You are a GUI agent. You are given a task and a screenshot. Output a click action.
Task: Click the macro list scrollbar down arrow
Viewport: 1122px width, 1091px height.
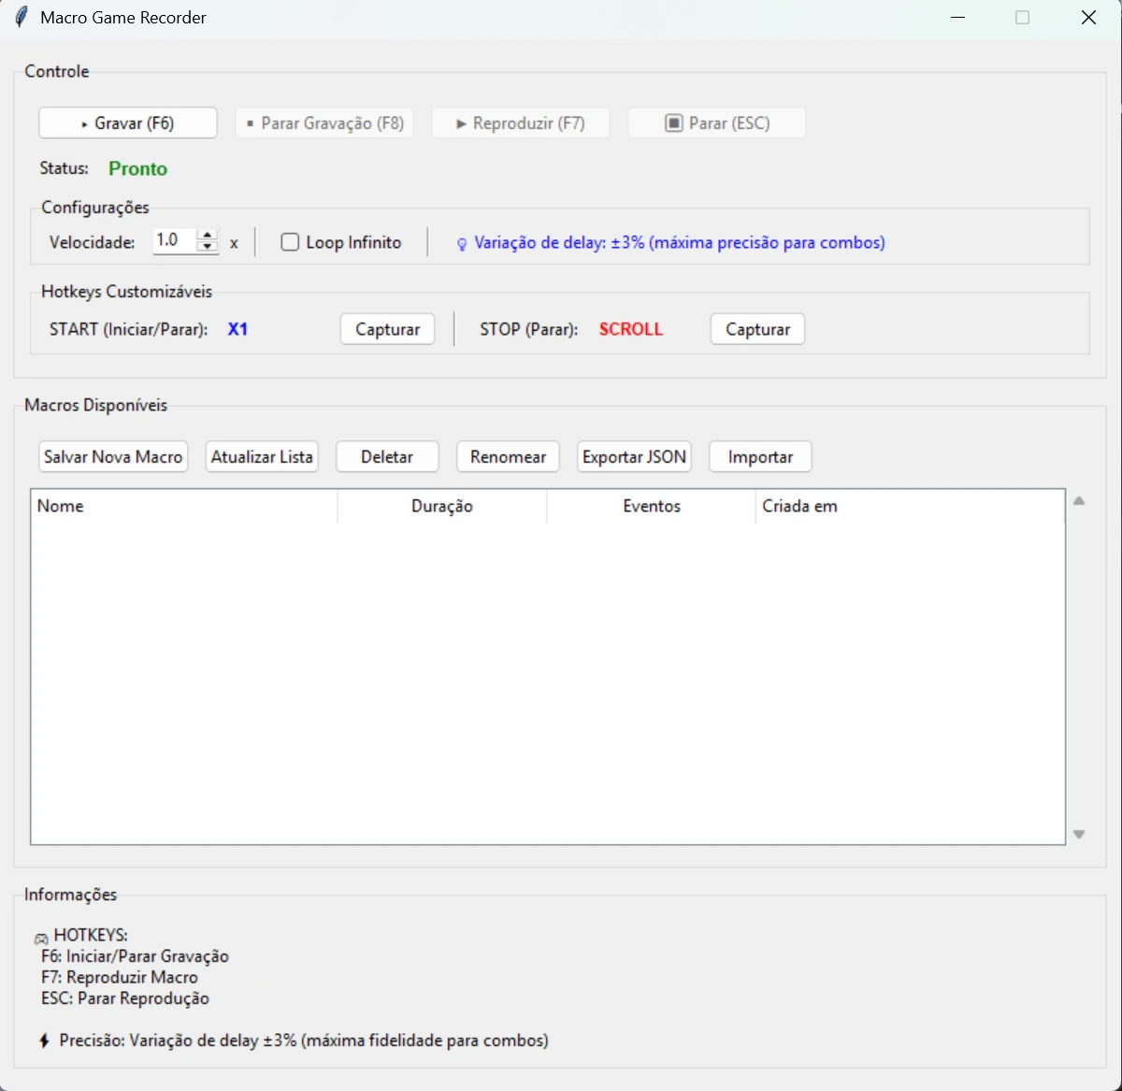click(1079, 834)
